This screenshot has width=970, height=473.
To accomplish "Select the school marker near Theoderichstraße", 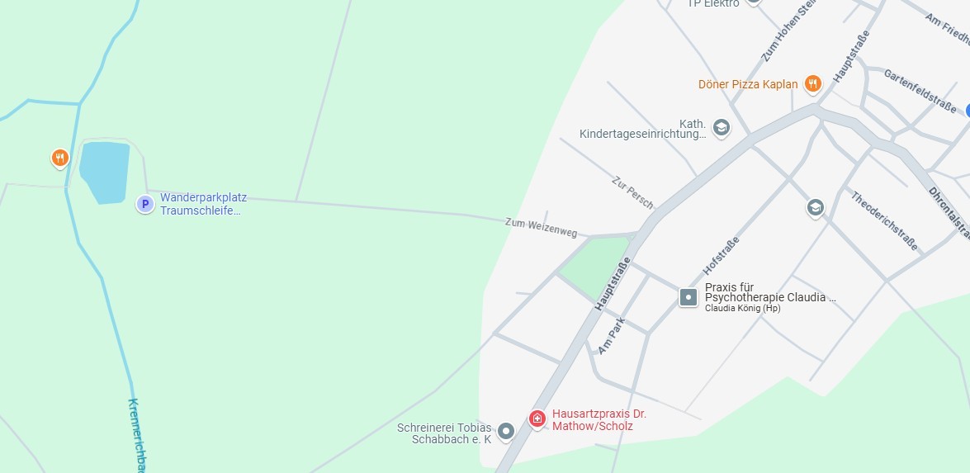I will click(x=816, y=208).
